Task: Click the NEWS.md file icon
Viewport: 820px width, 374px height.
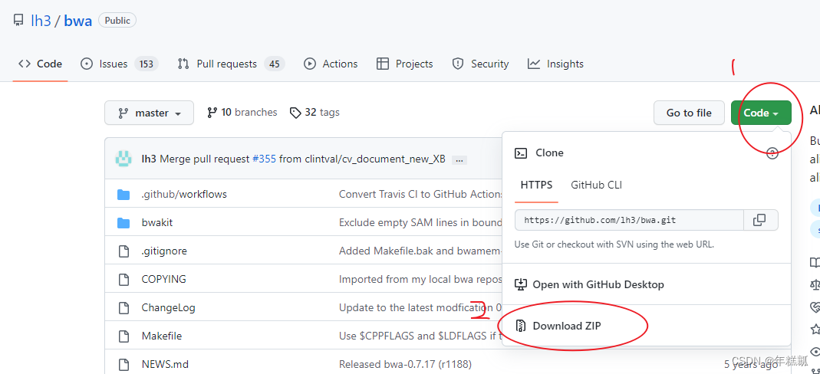Action: 123,364
